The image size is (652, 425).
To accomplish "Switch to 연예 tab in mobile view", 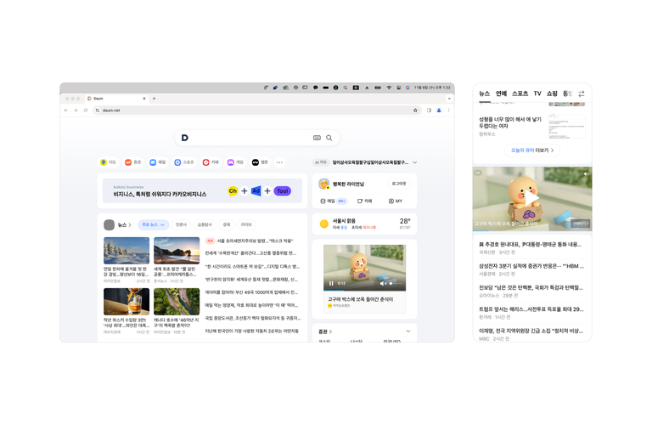I will pos(501,93).
